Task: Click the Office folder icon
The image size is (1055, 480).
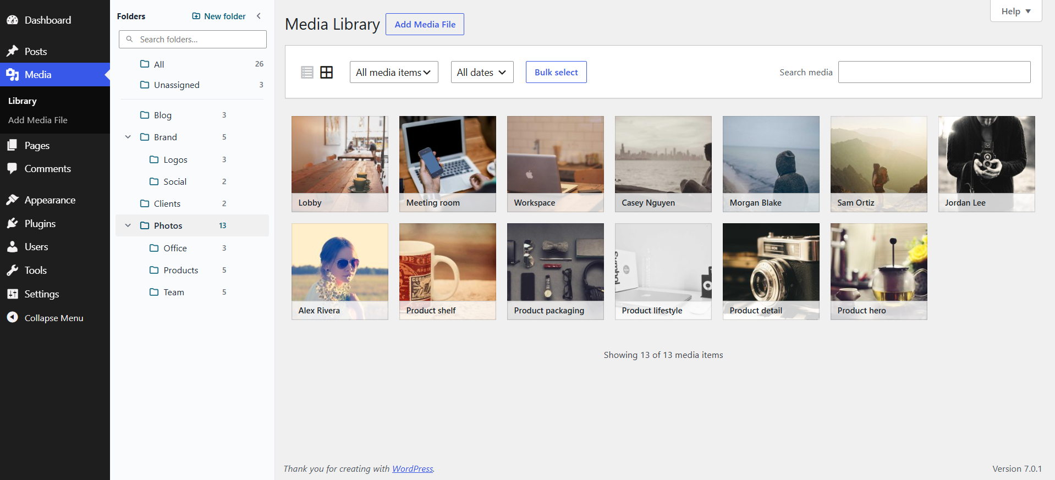Action: pos(154,248)
